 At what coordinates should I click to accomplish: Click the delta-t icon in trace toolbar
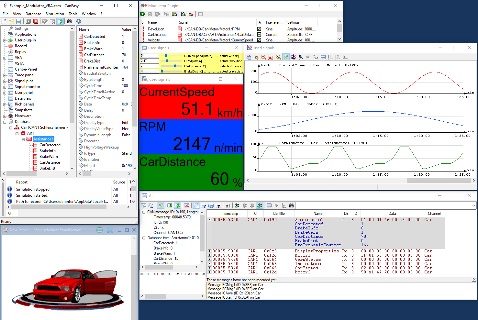(x=228, y=205)
